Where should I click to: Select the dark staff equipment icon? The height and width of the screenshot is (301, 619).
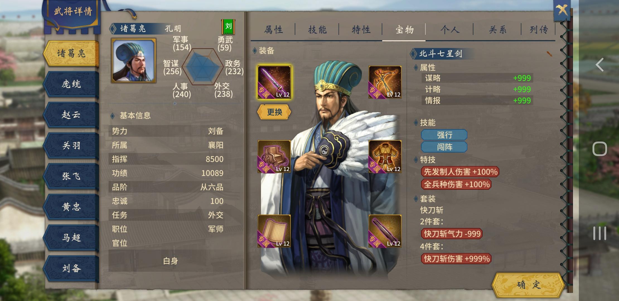(x=385, y=231)
